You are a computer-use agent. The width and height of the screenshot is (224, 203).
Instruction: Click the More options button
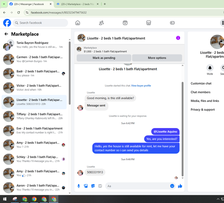[157, 58]
